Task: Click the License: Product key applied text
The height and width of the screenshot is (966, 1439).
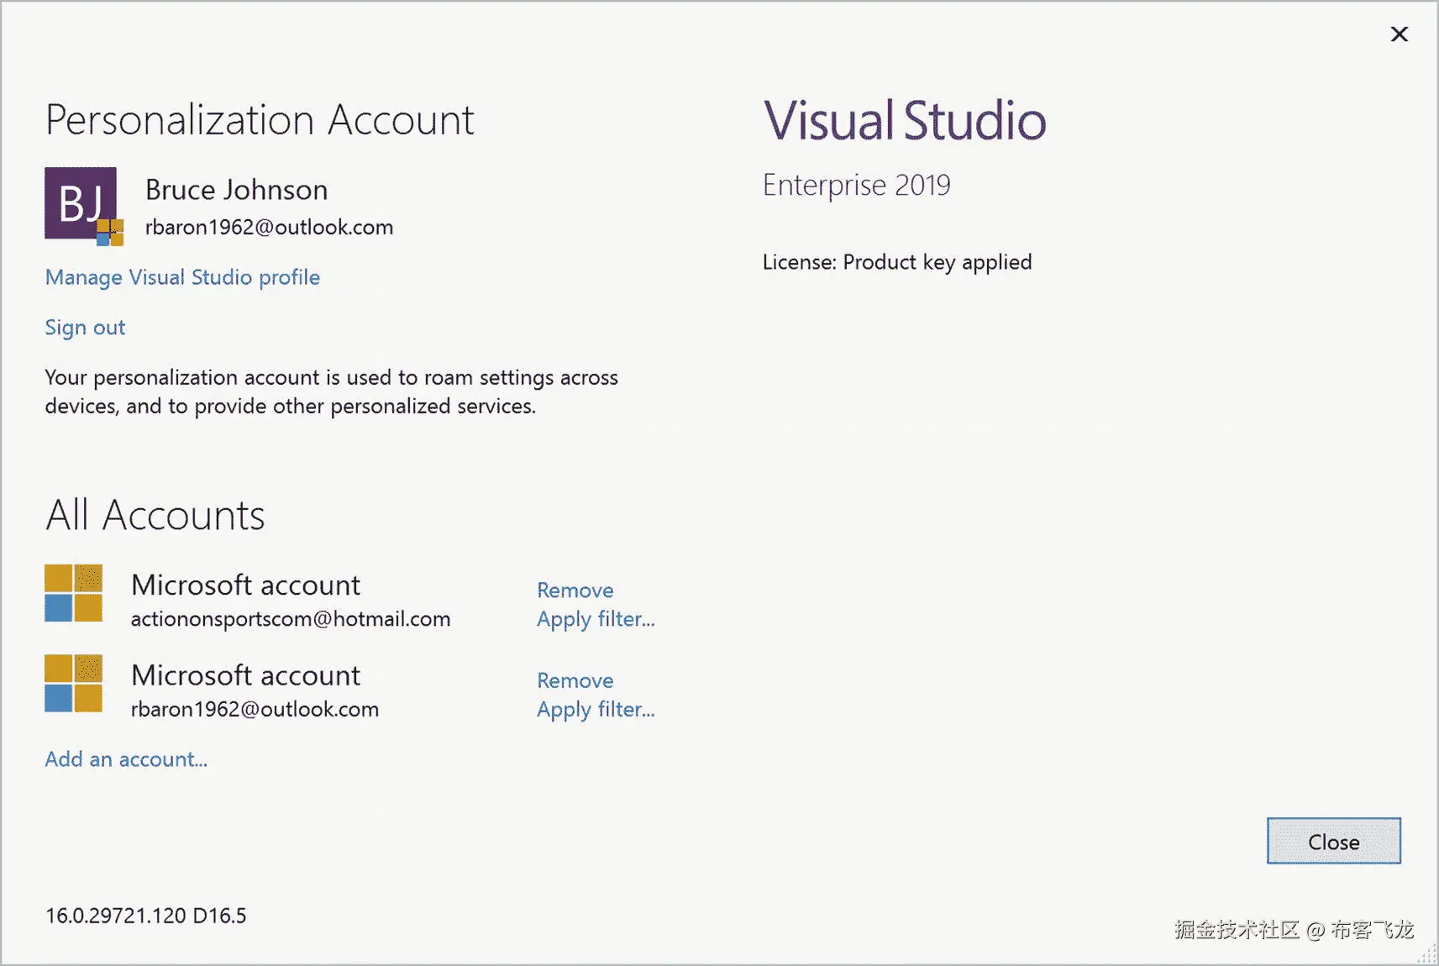Action: [897, 262]
